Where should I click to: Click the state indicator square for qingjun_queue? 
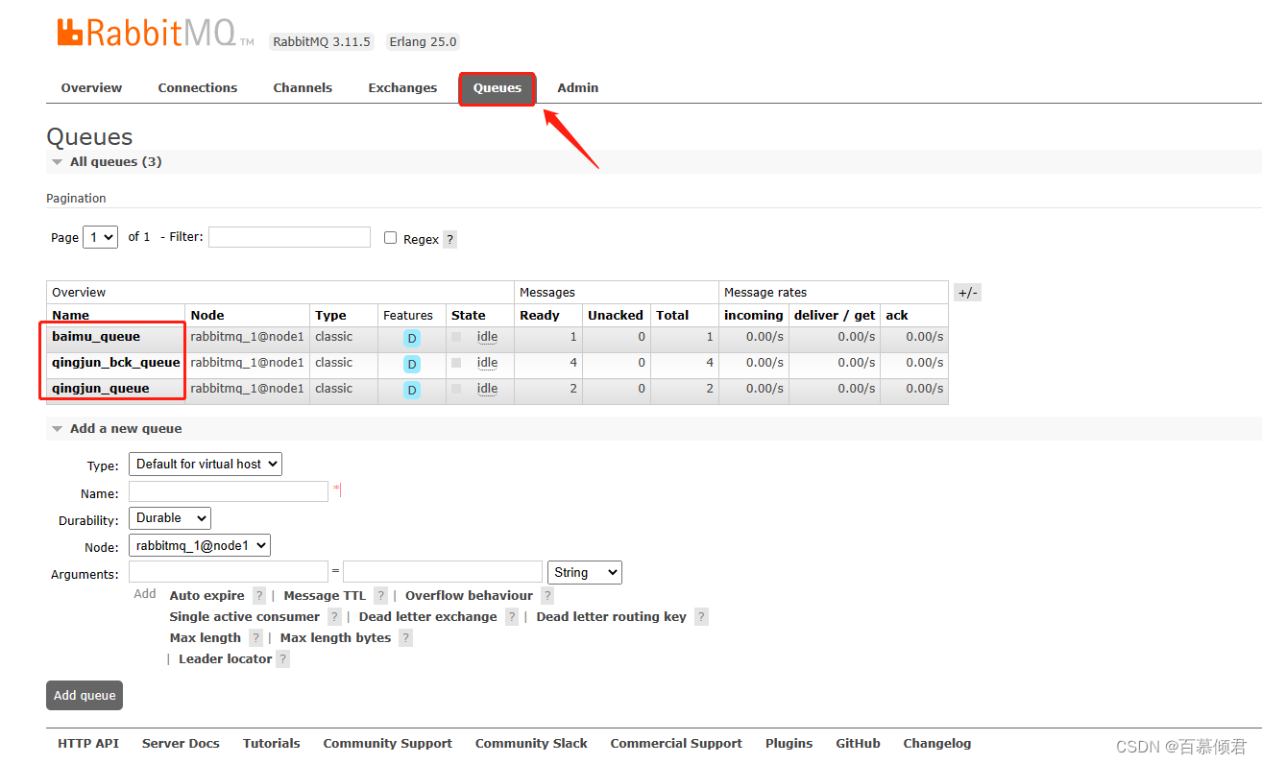click(x=456, y=389)
